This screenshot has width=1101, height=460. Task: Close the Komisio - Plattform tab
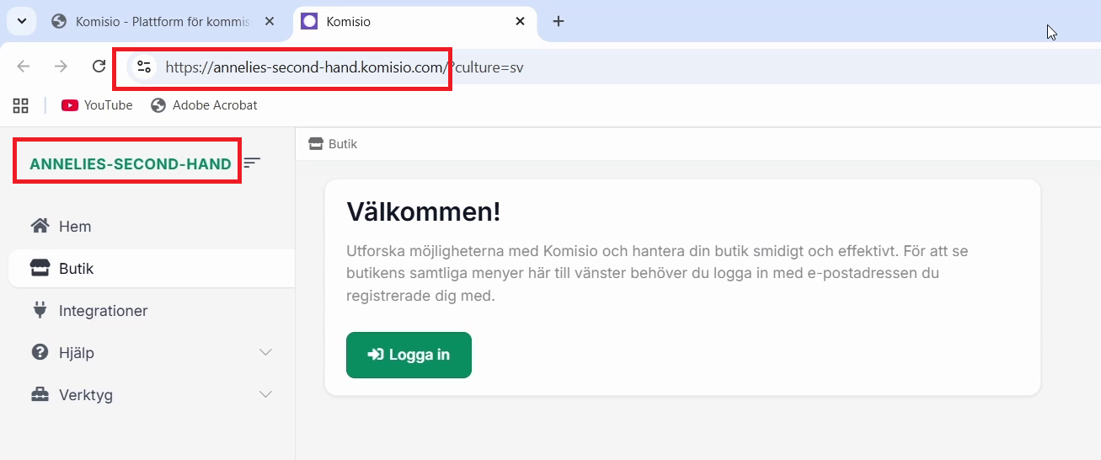coord(270,21)
